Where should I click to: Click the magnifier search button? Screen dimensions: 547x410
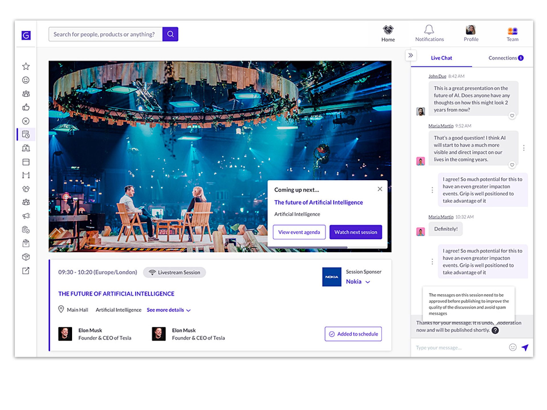(170, 34)
